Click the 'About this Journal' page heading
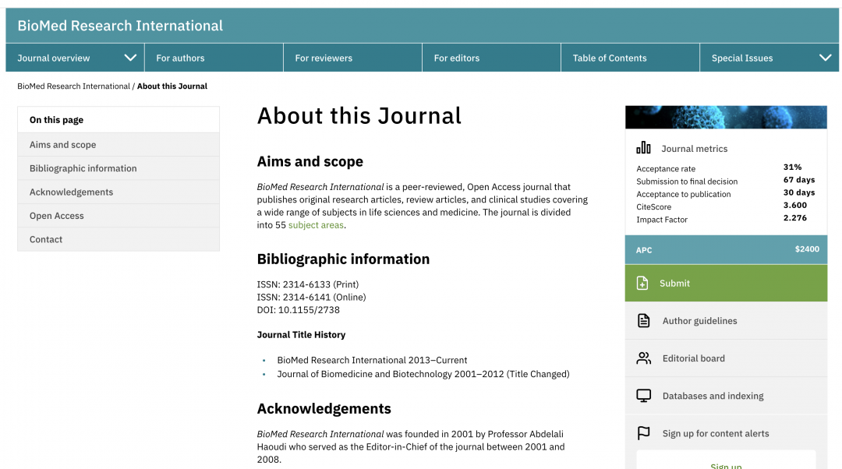This screenshot has height=469, width=842. click(x=359, y=115)
